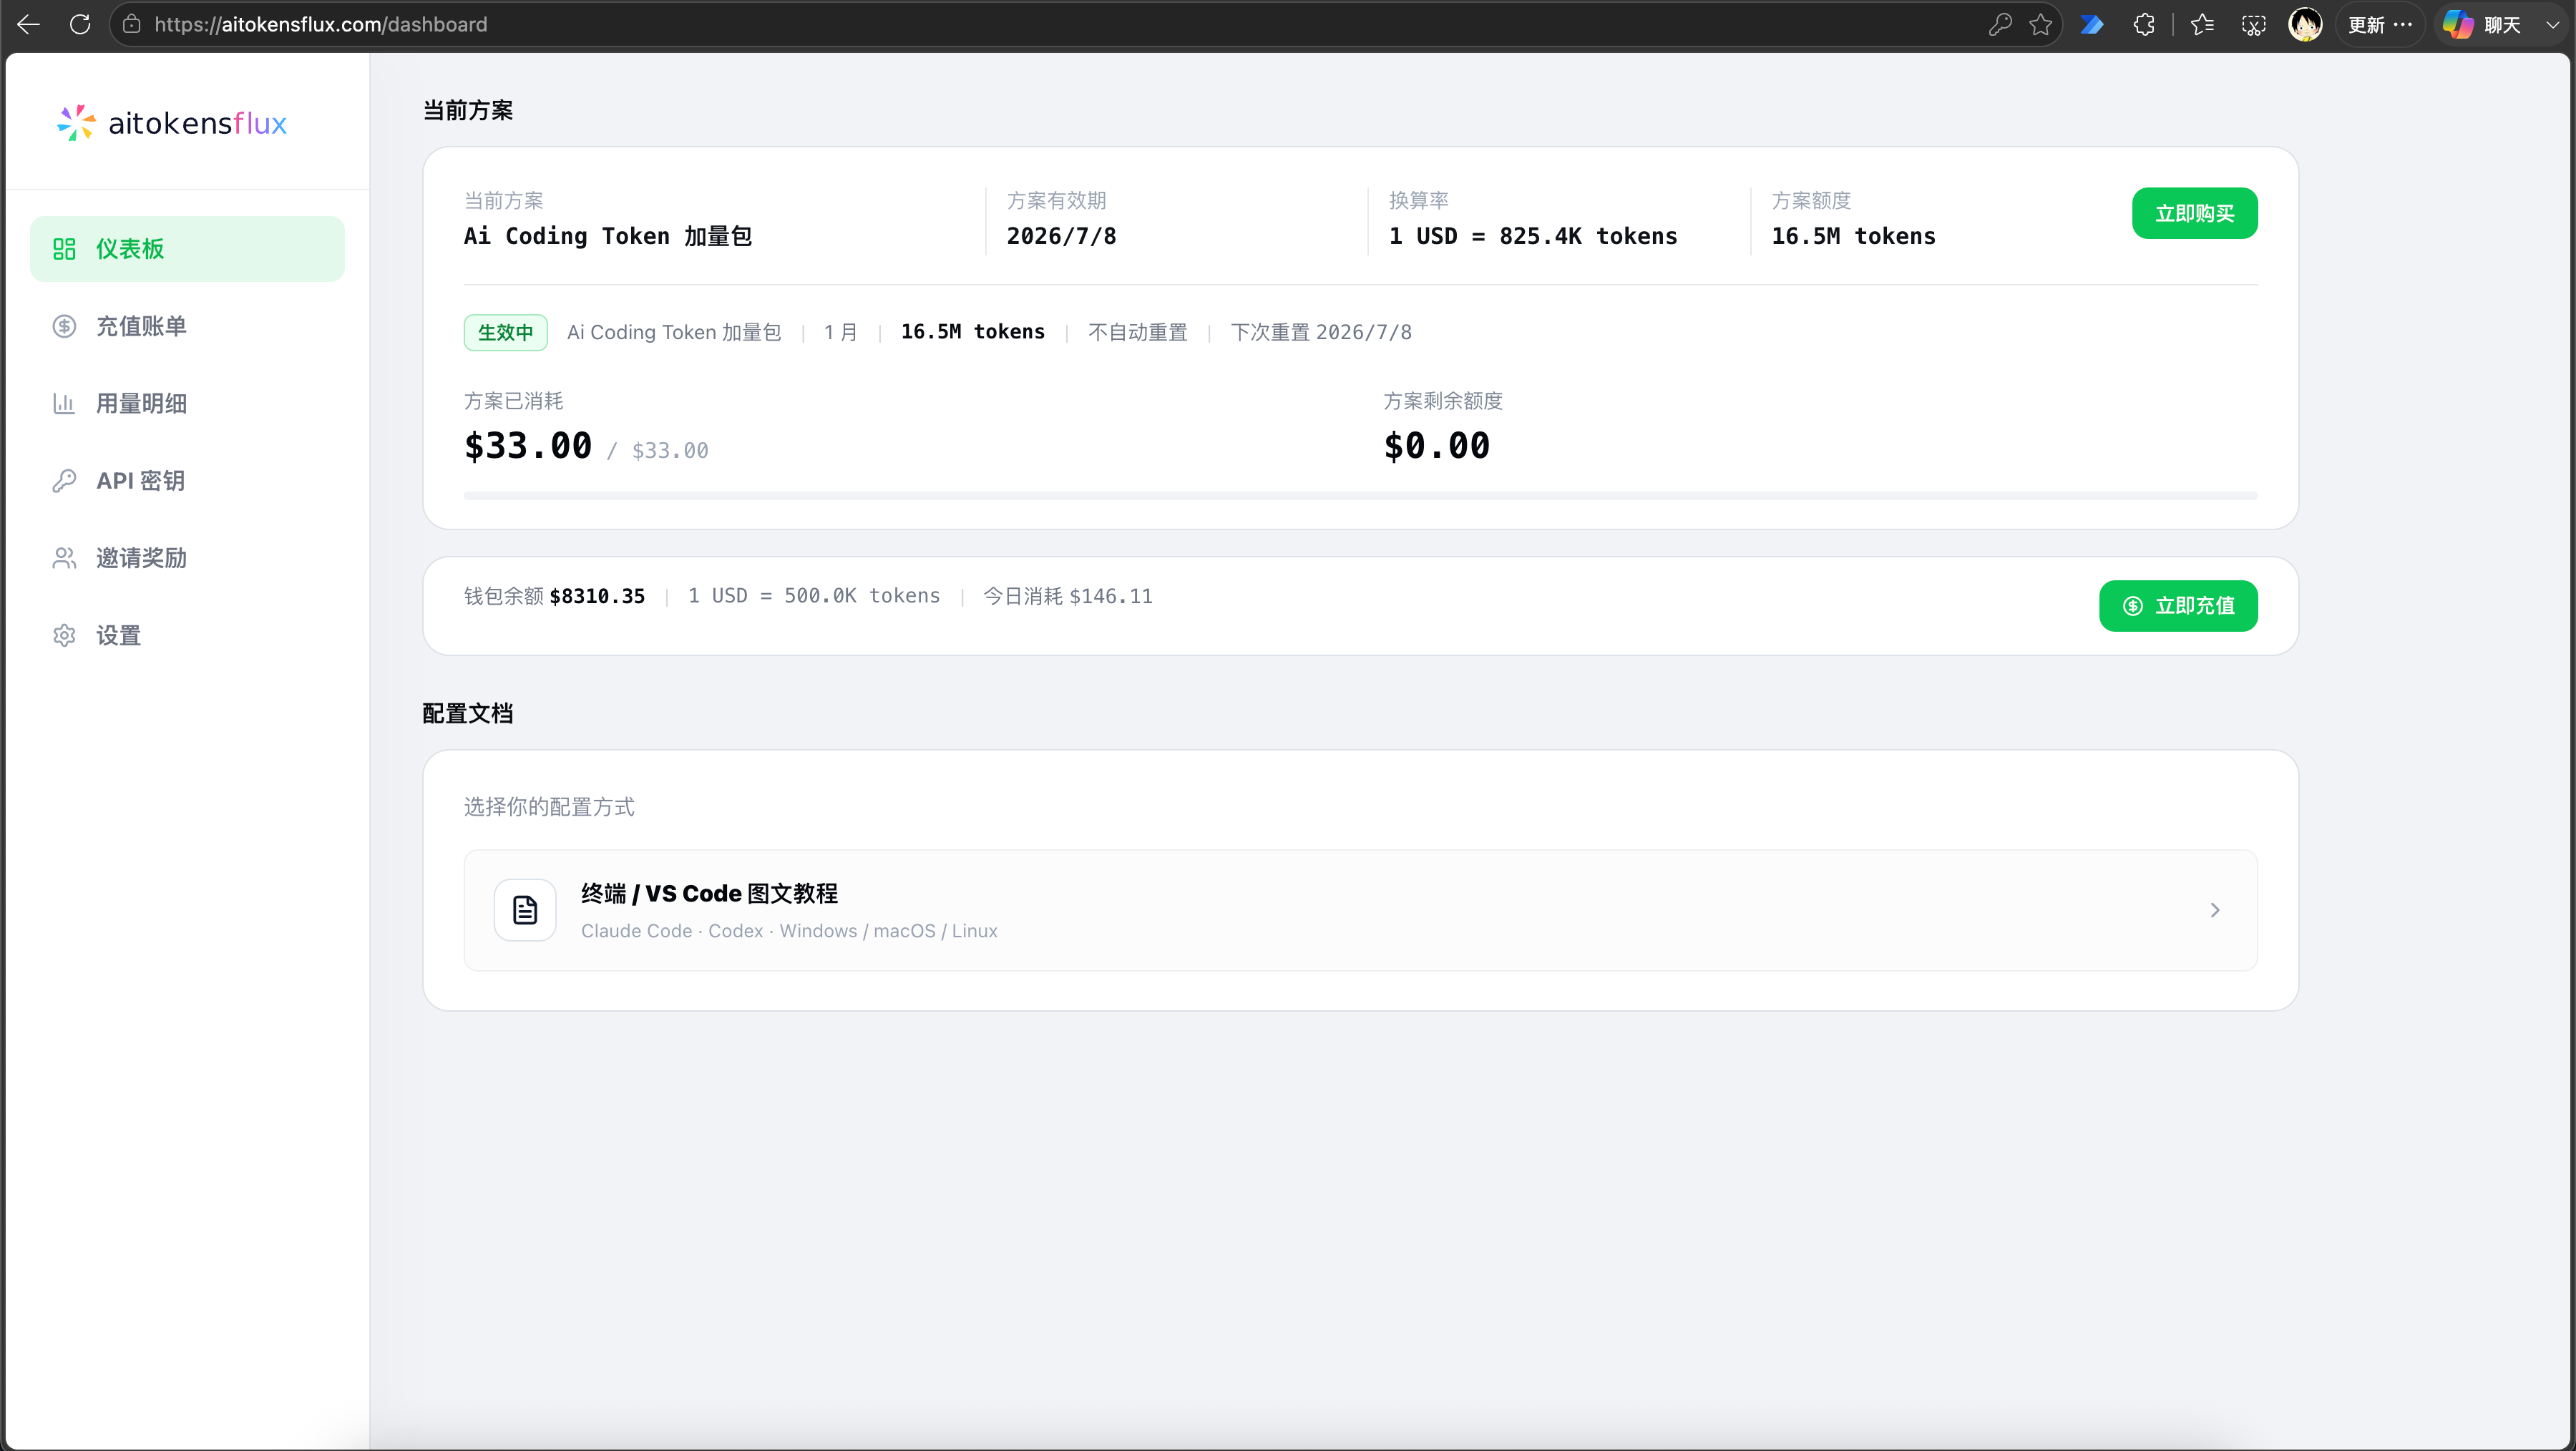Open the Copilot 聊天 chat button
The width and height of the screenshot is (2576, 1451).
coord(2483,24)
